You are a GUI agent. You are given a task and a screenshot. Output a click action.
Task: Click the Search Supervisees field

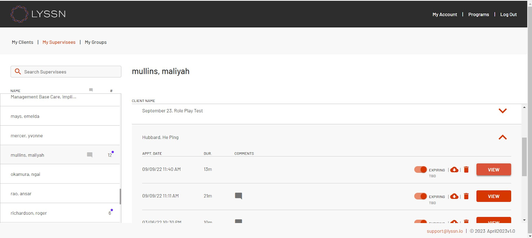tap(66, 71)
